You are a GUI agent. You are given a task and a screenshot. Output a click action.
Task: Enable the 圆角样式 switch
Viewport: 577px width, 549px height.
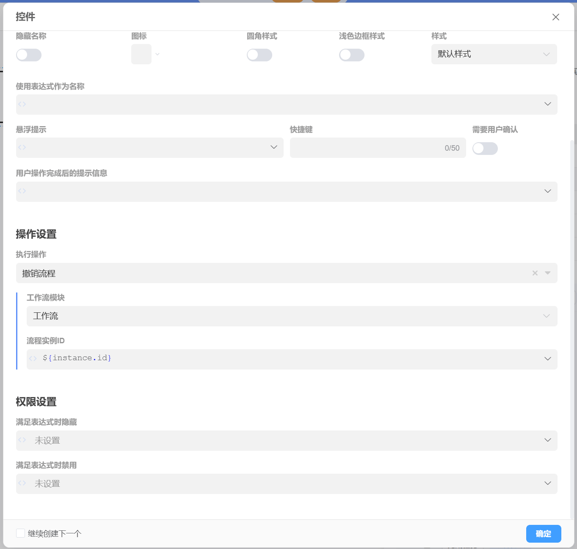click(x=260, y=55)
